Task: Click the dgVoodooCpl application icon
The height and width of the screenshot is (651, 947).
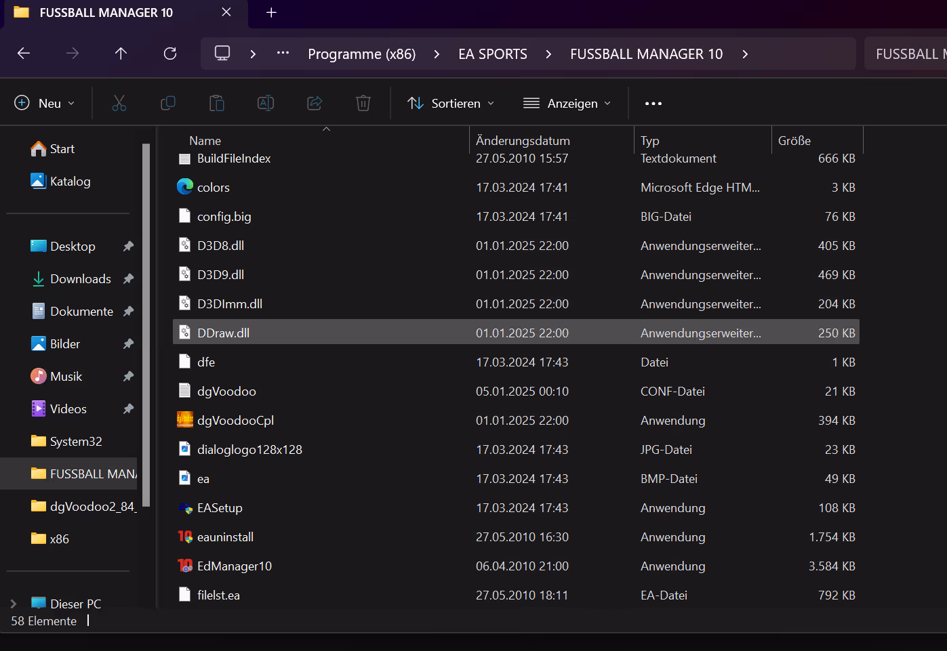Action: click(184, 420)
